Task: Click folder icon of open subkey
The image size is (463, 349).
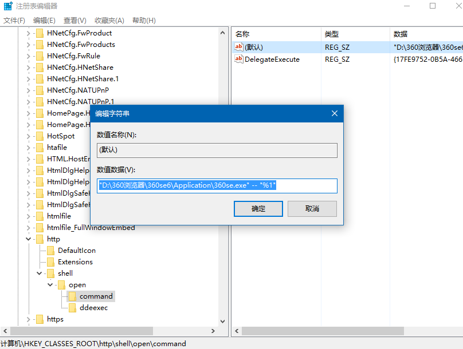Action: (x=62, y=285)
